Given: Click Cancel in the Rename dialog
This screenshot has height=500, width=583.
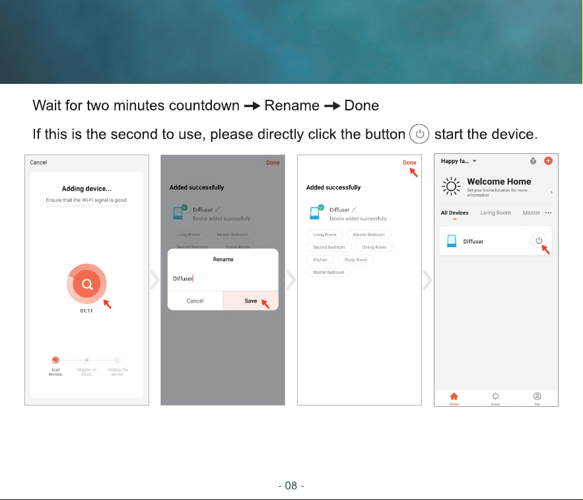Looking at the screenshot, I should tap(195, 301).
